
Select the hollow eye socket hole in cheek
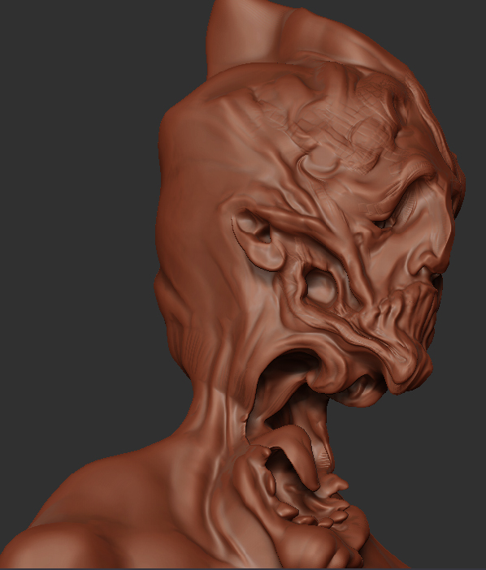click(x=320, y=286)
